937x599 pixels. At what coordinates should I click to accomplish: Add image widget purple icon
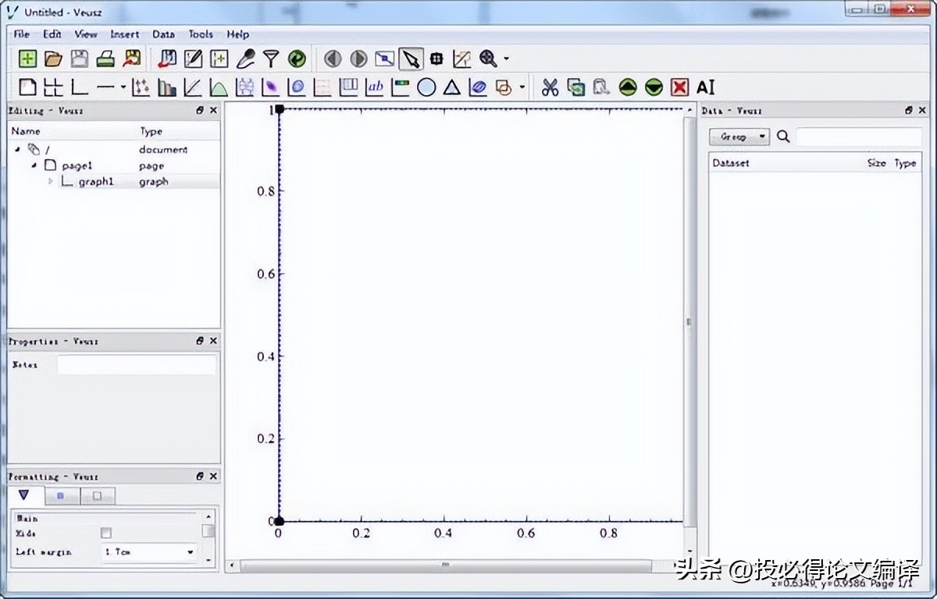click(x=271, y=87)
